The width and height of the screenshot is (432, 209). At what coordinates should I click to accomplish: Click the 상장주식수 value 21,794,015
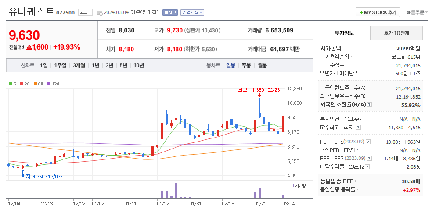click(x=408, y=65)
